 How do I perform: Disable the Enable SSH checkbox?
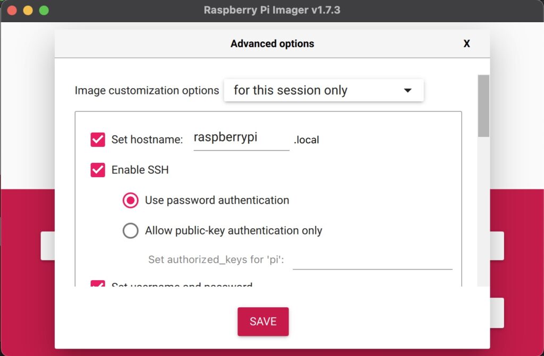click(98, 170)
